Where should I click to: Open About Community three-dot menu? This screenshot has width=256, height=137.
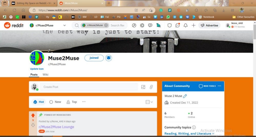(x=219, y=86)
